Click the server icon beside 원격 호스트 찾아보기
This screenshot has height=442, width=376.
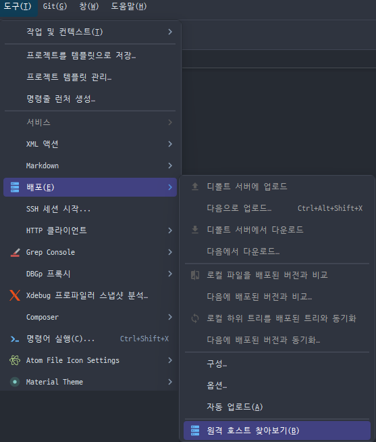(195, 431)
